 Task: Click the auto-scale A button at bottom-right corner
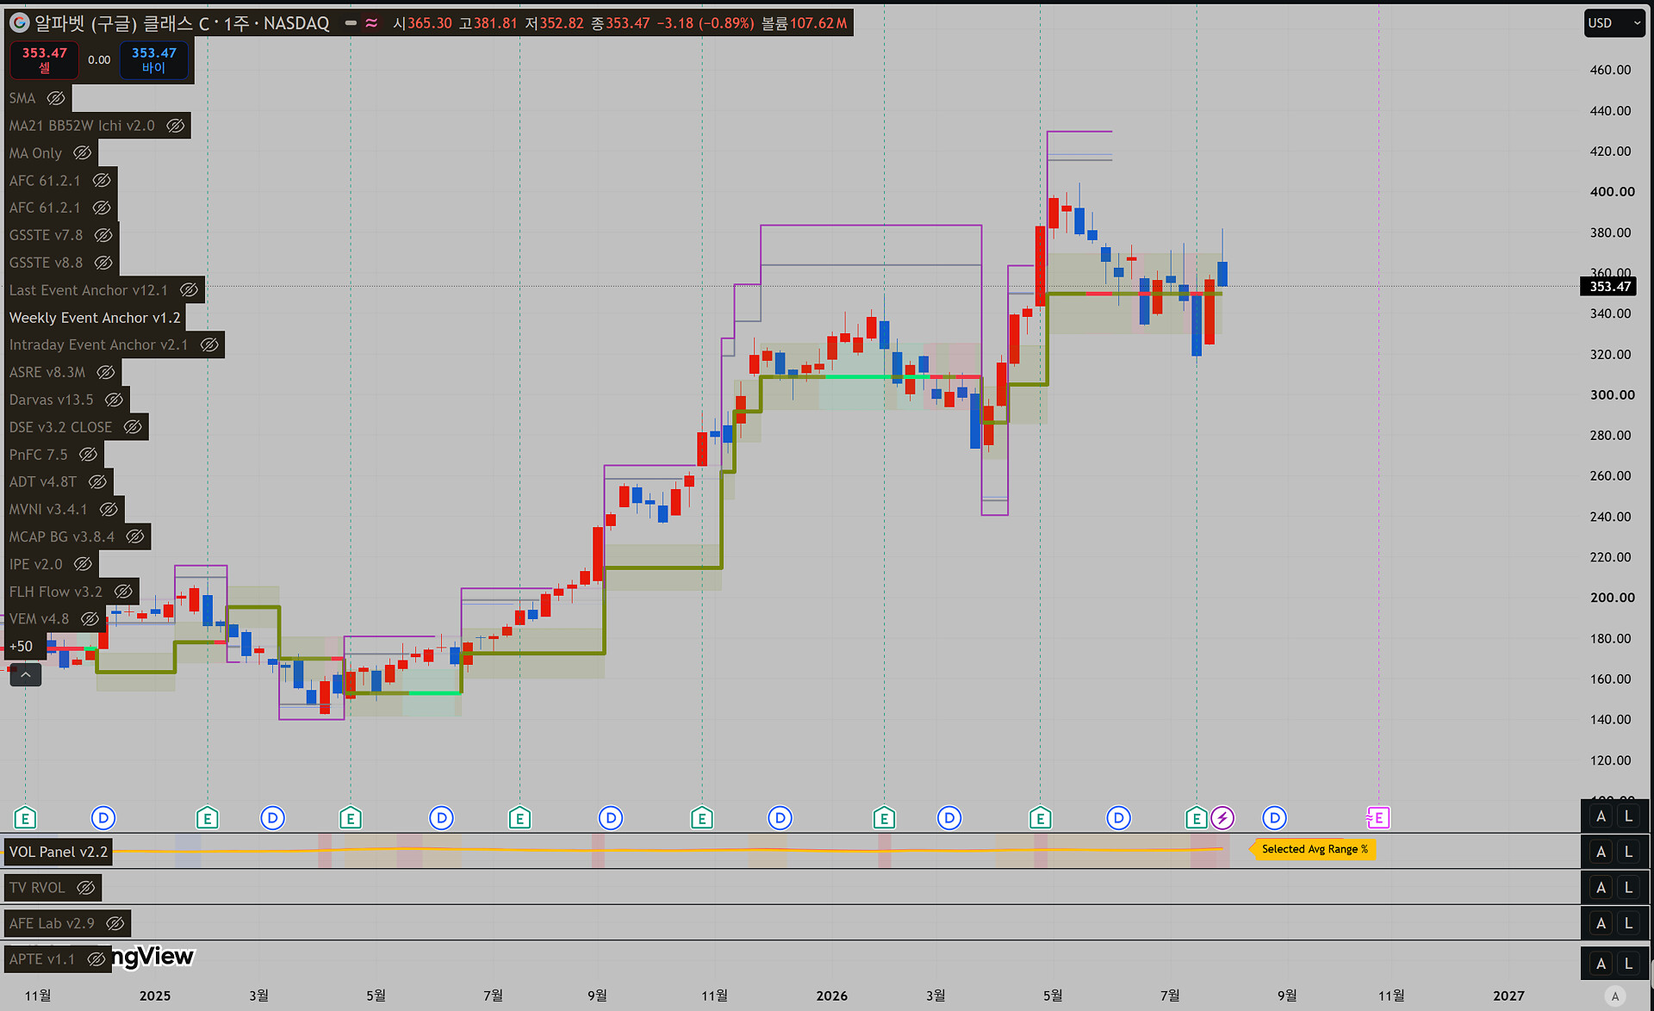point(1615,996)
